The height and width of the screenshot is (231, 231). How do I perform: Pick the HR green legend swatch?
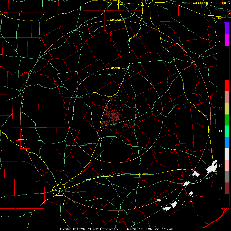pyautogui.click(x=227, y=120)
